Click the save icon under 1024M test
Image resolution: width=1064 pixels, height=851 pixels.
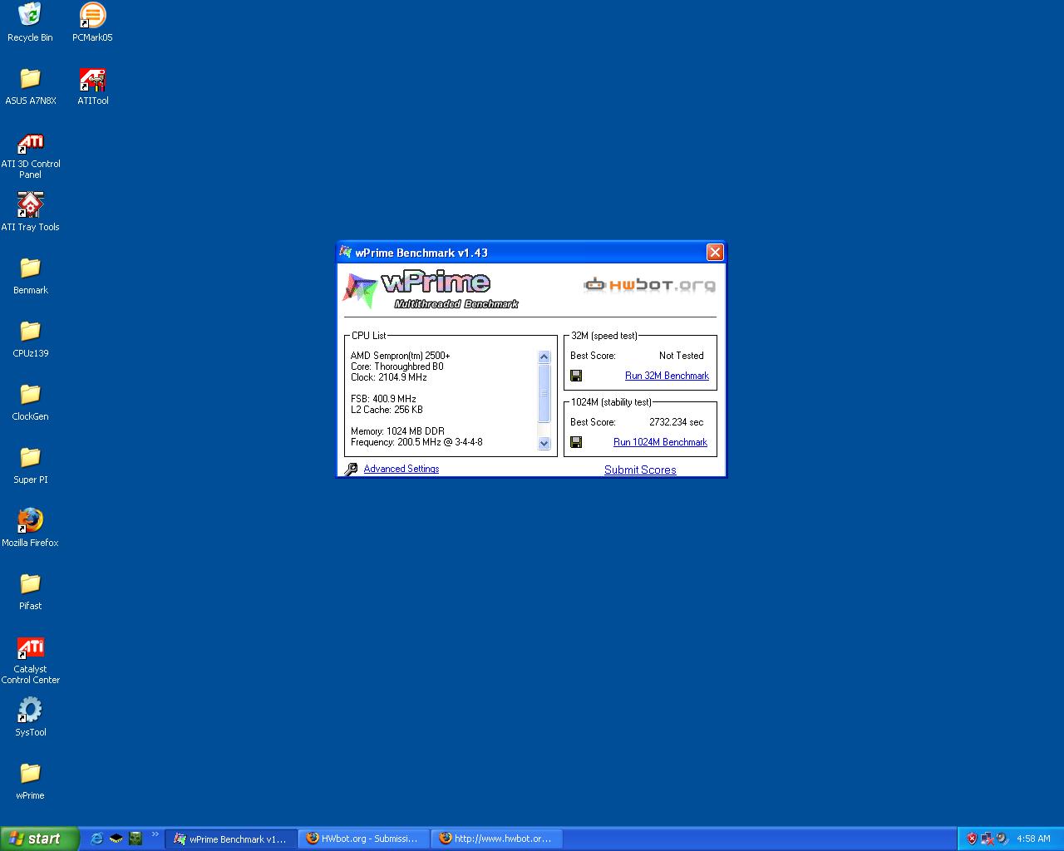coord(576,442)
